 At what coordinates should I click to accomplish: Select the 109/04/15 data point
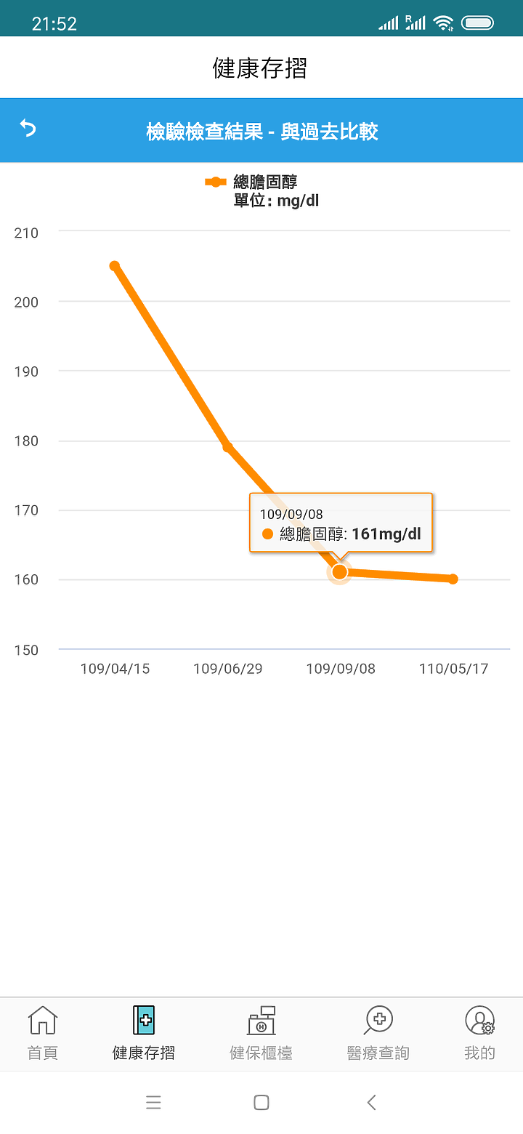click(x=115, y=266)
